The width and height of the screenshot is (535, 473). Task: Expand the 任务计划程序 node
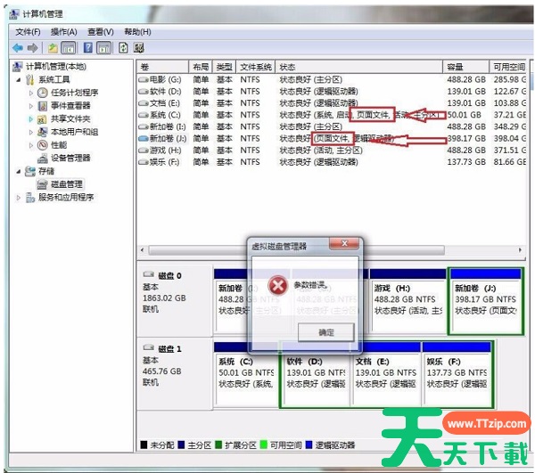(x=31, y=93)
